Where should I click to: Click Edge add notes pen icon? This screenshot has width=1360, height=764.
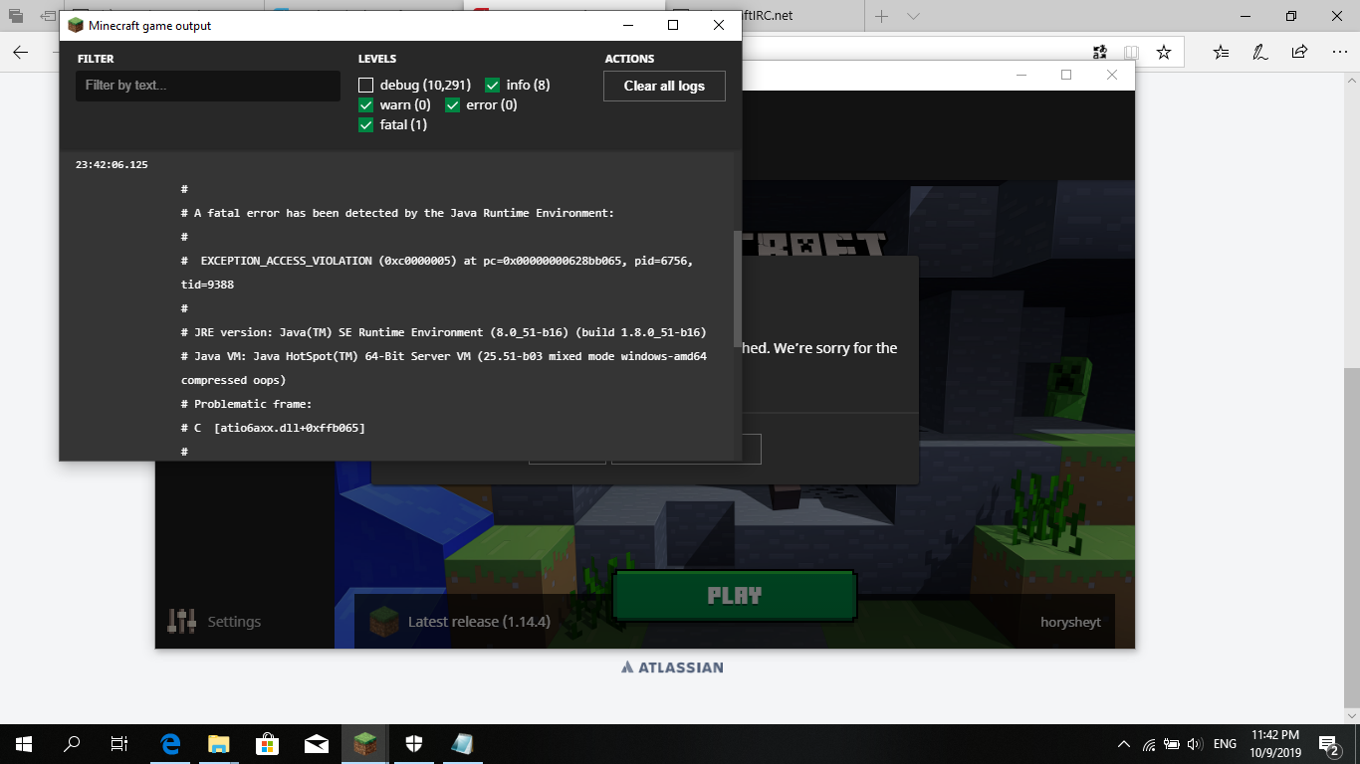(x=1259, y=52)
